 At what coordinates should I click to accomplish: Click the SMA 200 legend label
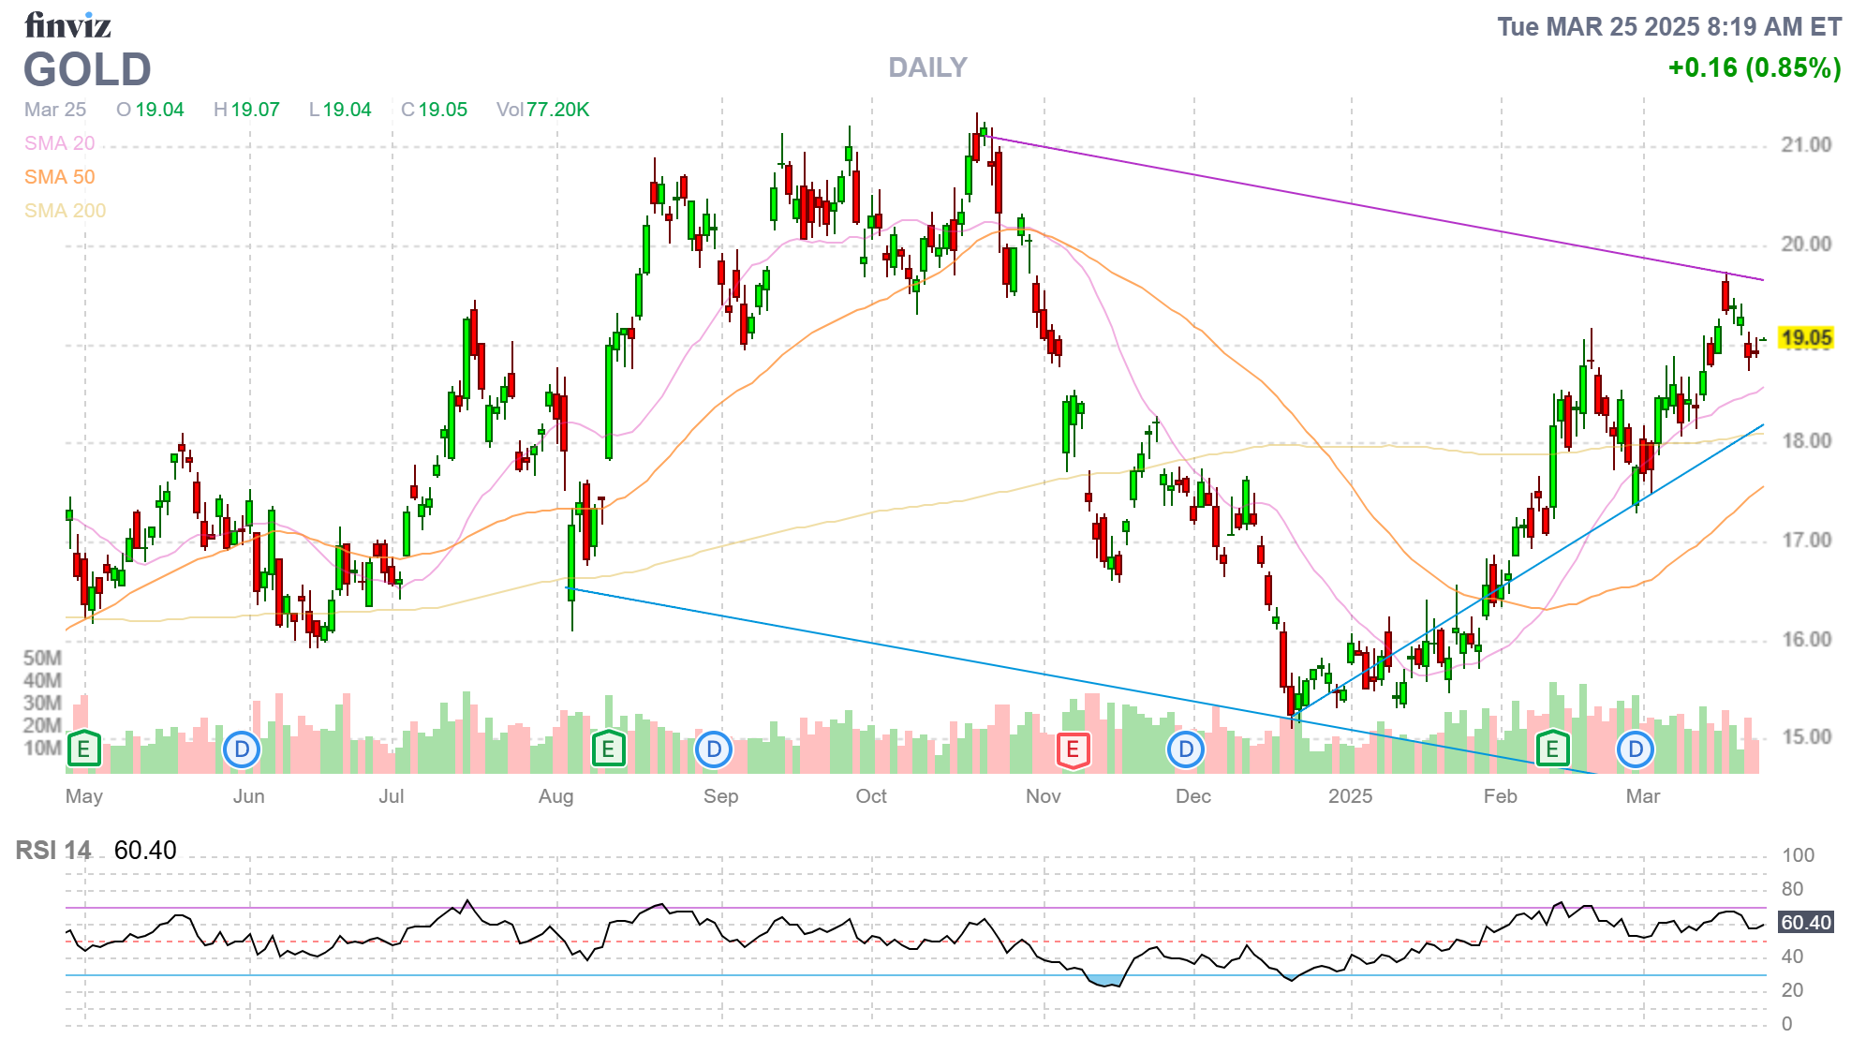(x=65, y=211)
